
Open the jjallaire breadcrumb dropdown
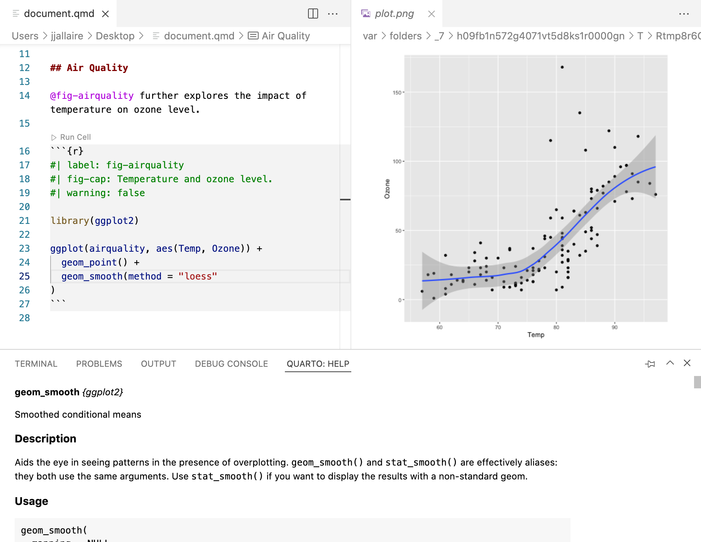tap(67, 36)
